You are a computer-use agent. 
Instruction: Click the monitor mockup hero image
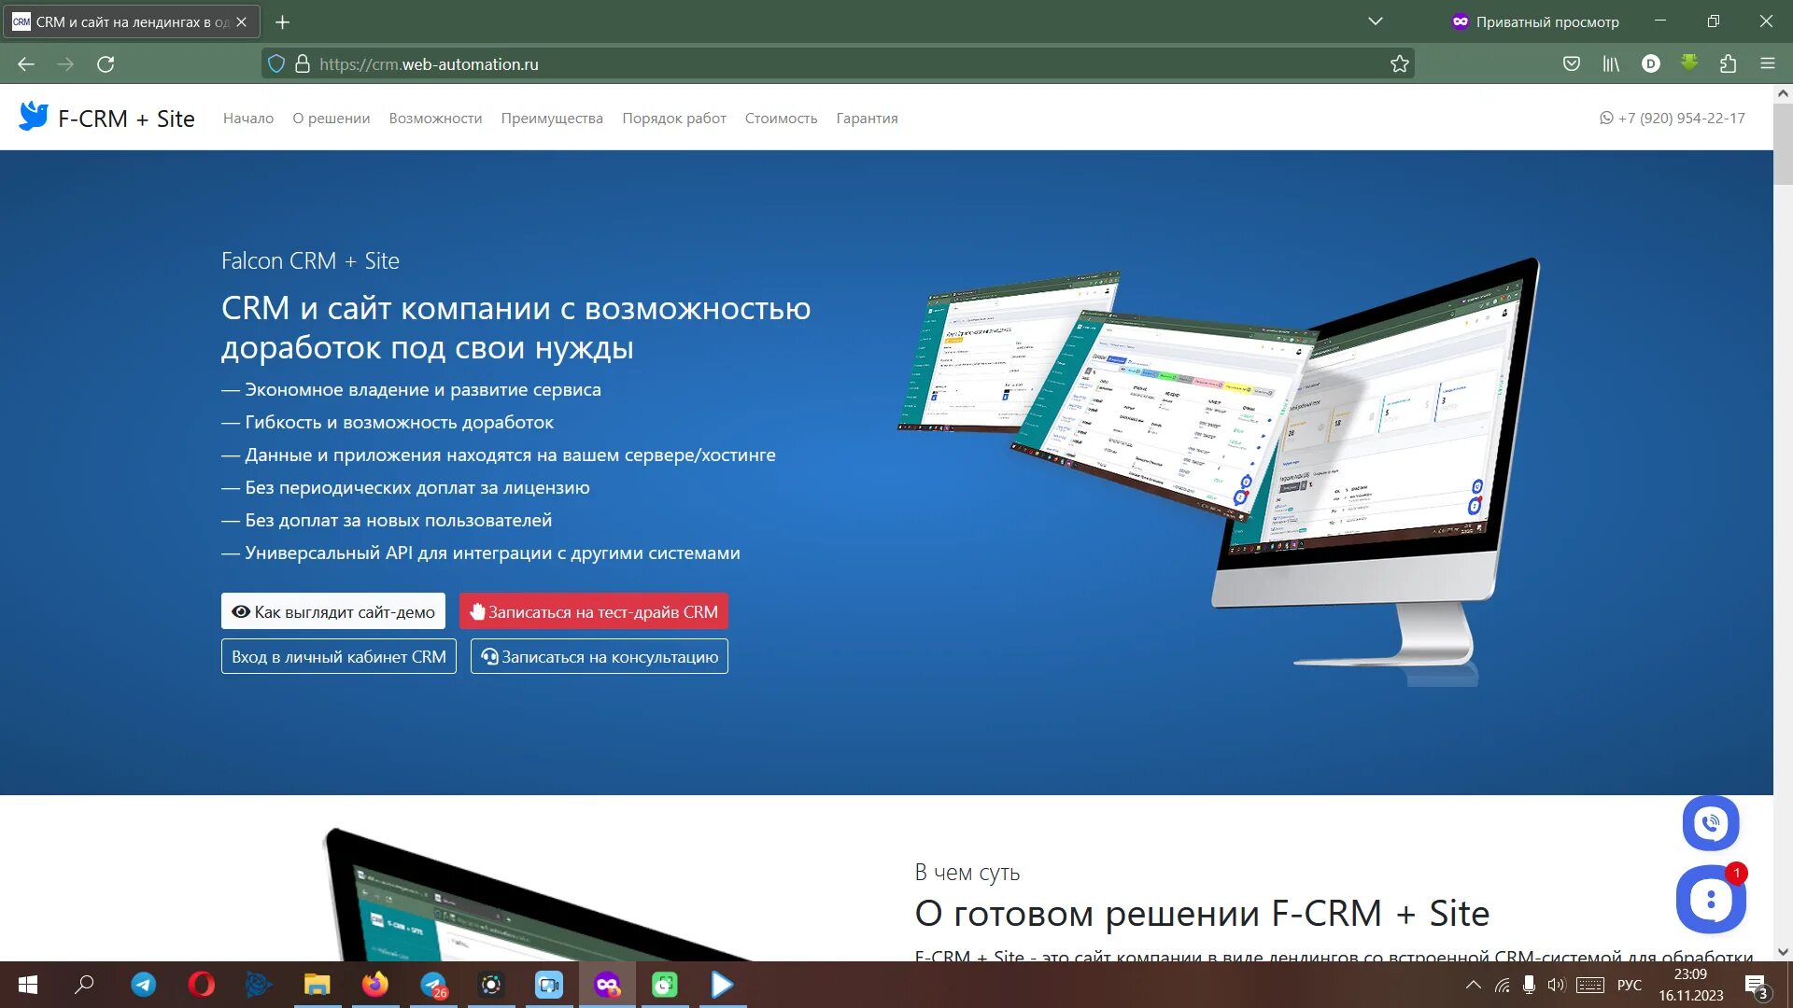pos(1219,471)
